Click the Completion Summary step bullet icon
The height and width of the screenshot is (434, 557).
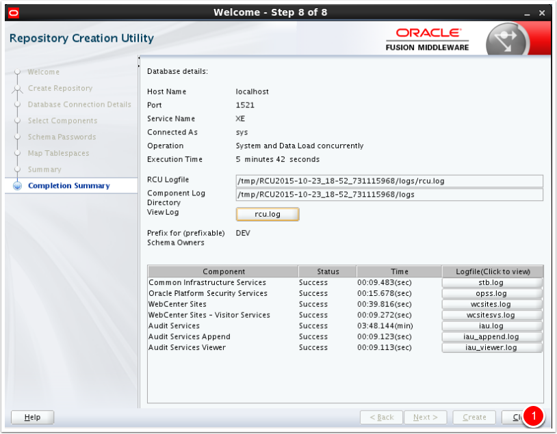point(17,186)
